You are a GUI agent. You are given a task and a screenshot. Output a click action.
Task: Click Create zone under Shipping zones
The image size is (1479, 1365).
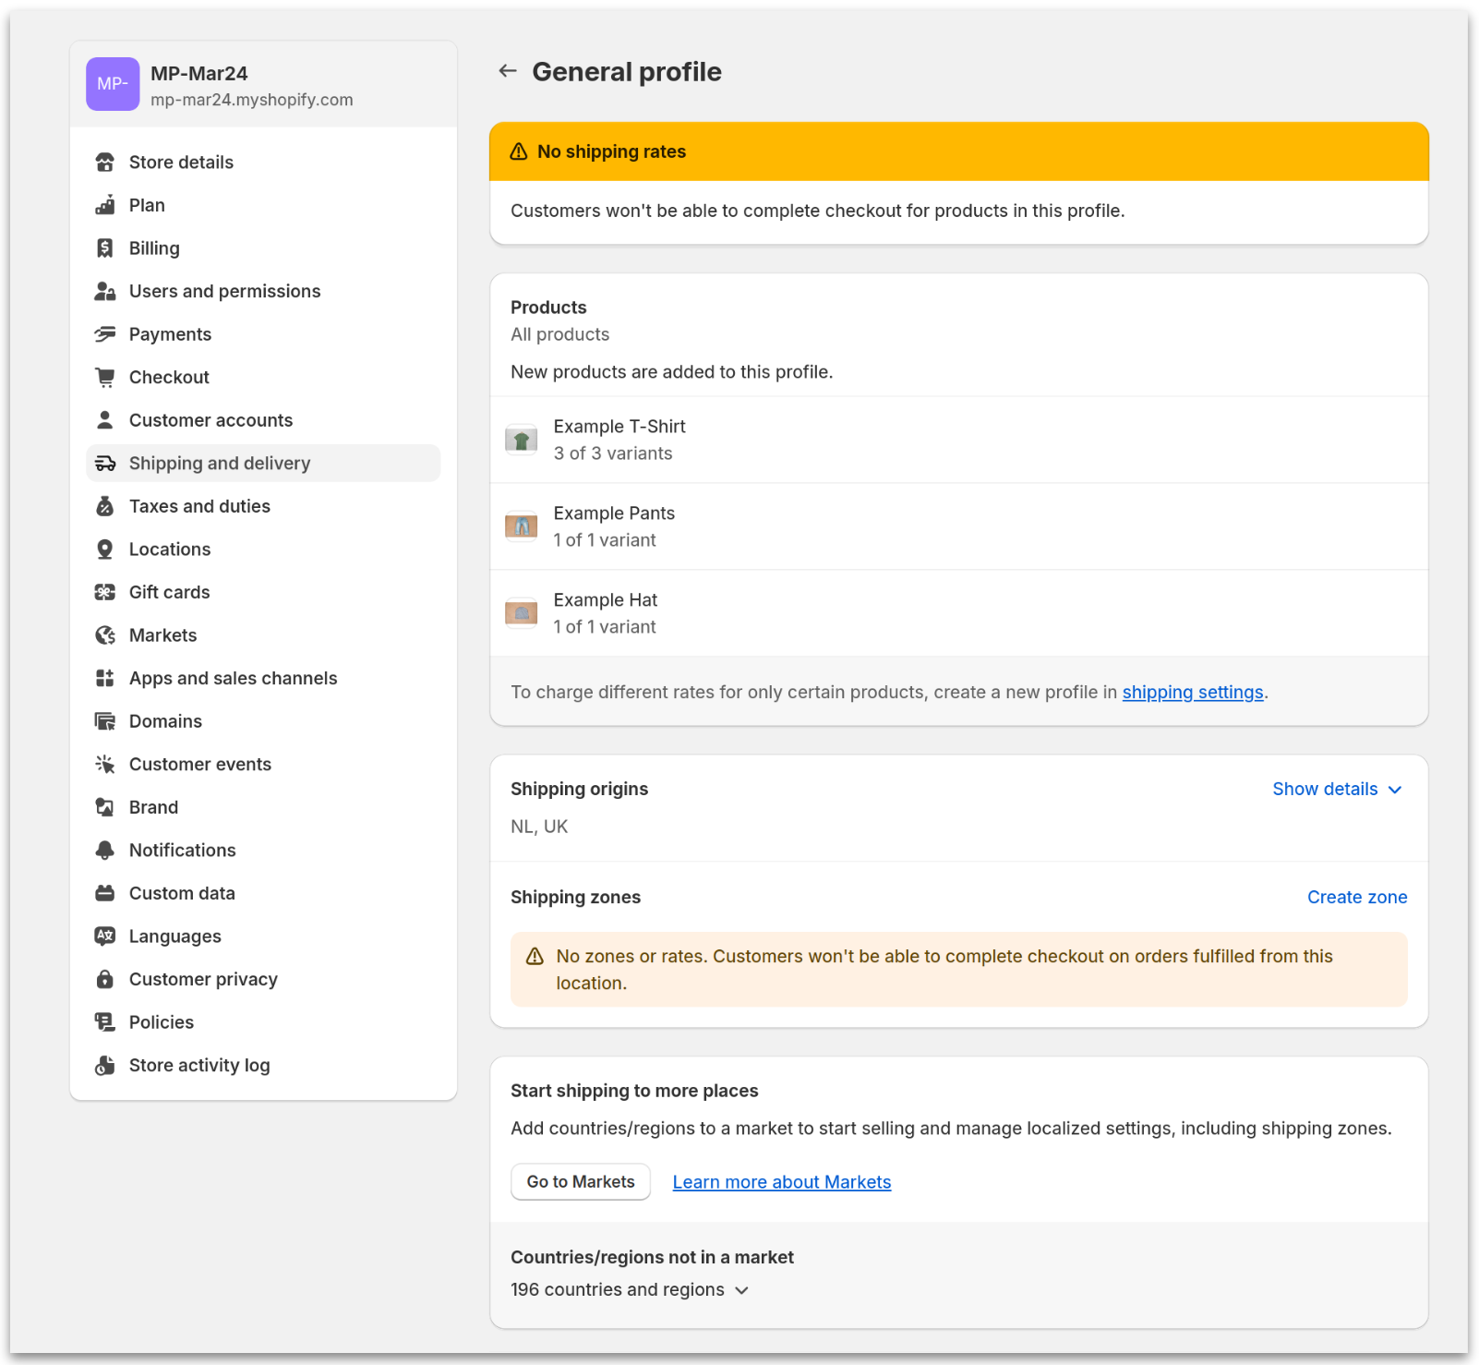click(1356, 897)
